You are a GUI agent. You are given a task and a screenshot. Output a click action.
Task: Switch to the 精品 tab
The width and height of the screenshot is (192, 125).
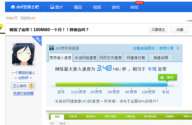[x=78, y=7]
